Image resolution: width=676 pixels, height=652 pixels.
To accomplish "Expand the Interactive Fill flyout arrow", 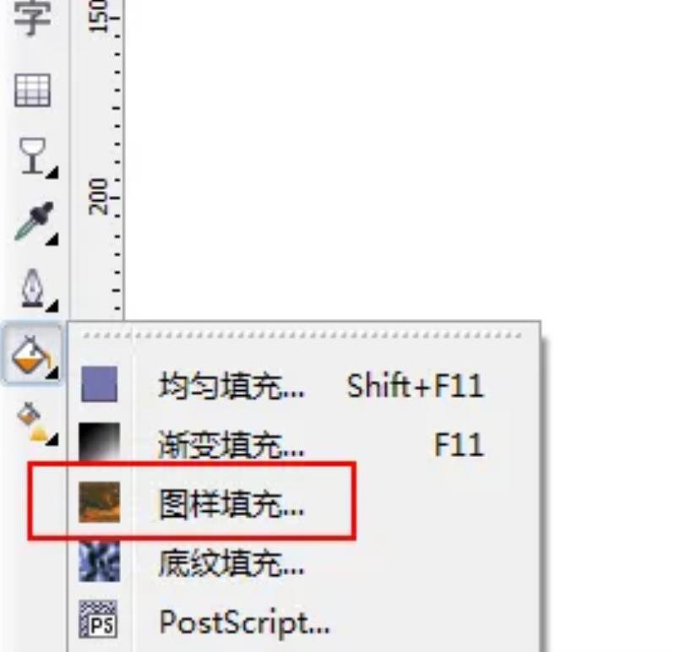I will (x=52, y=439).
